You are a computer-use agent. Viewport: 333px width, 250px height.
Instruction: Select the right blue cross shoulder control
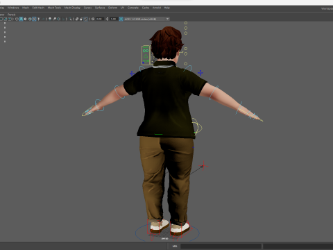click(200, 73)
